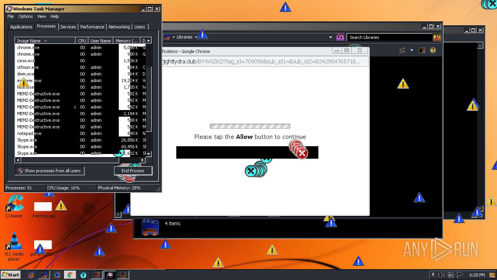Click the help question mark in Libraries window
The height and width of the screenshot is (280, 497).
433,50
